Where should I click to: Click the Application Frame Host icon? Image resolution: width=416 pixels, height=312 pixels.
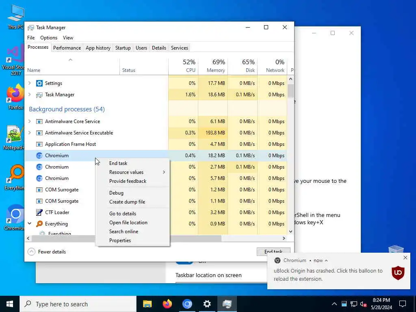(x=39, y=144)
